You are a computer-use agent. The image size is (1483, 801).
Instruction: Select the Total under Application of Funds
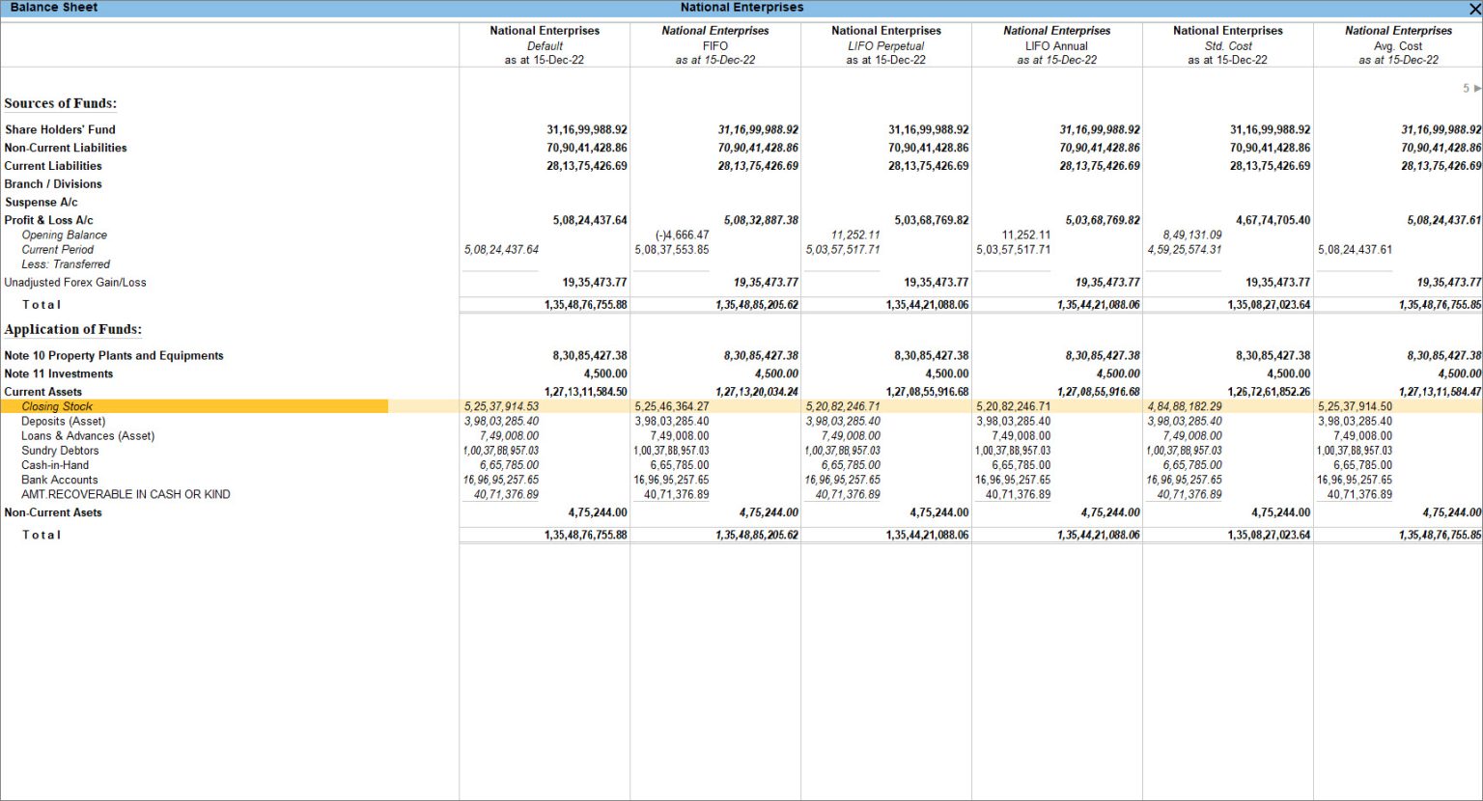[41, 534]
